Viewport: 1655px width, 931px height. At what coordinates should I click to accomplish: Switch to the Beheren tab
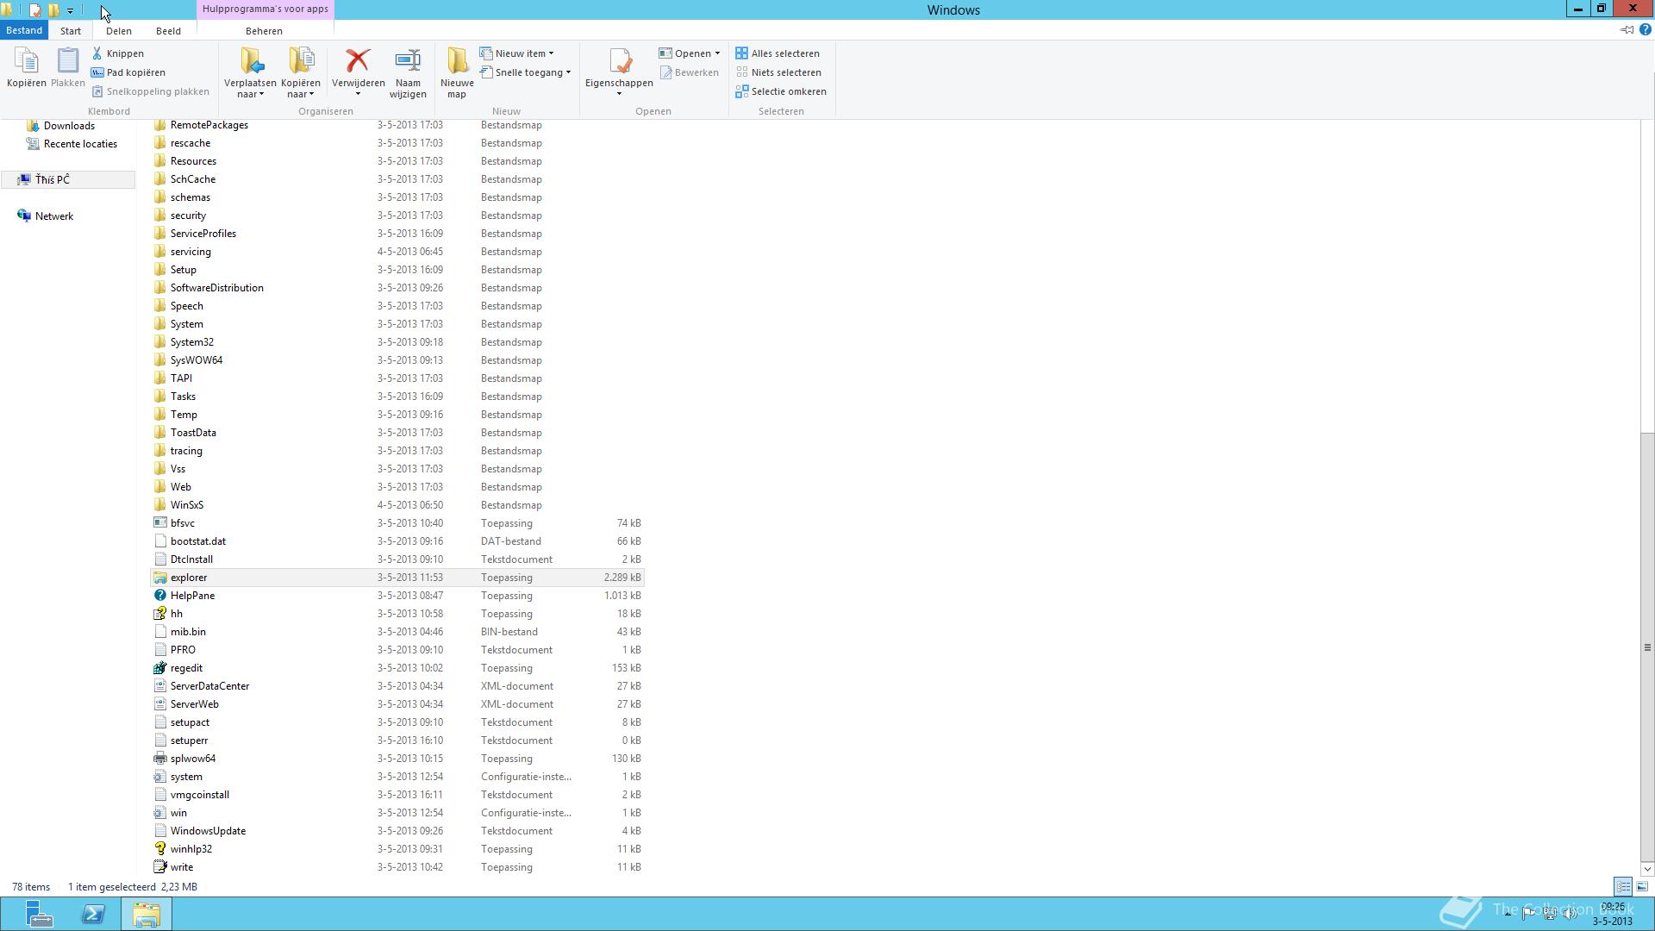264,30
